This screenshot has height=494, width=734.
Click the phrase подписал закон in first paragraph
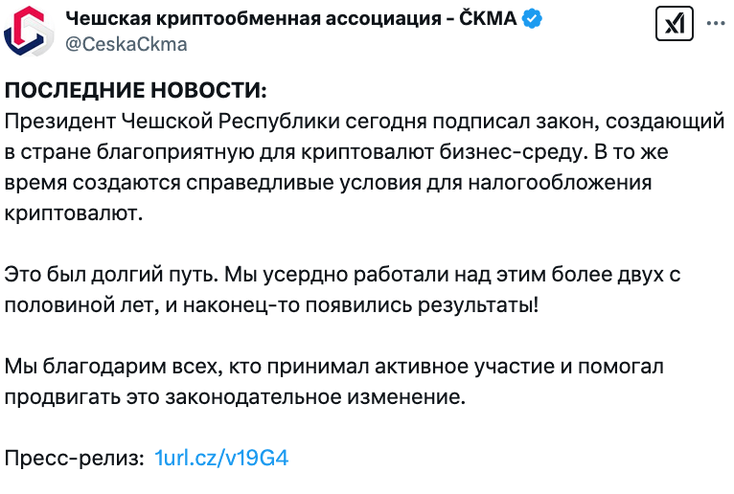516,122
